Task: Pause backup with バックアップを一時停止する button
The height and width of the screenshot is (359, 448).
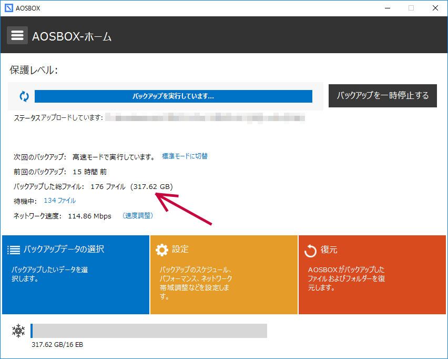Action: (383, 96)
